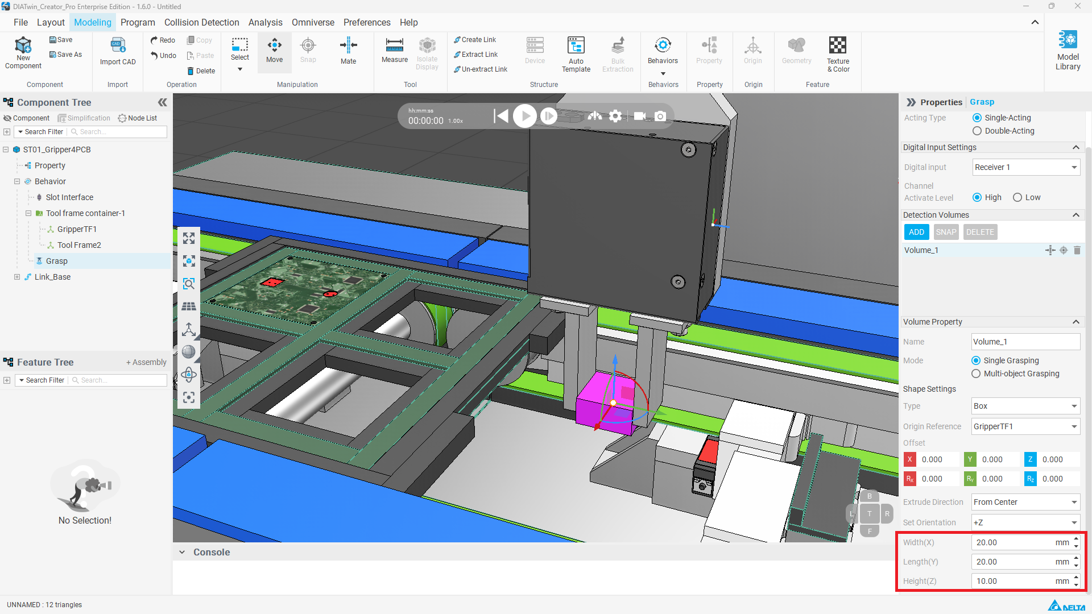The height and width of the screenshot is (614, 1092).
Task: Open the Import CAD tool
Action: pyautogui.click(x=118, y=52)
